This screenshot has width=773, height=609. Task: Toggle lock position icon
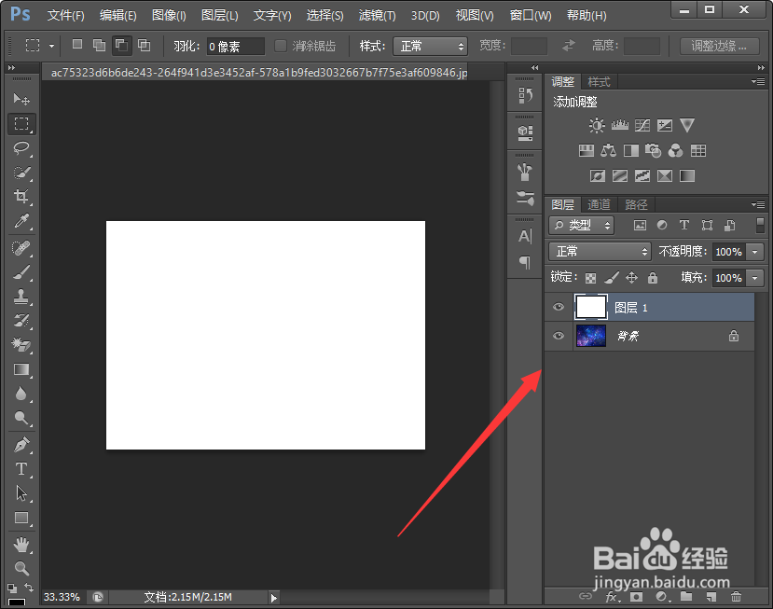[x=631, y=278]
